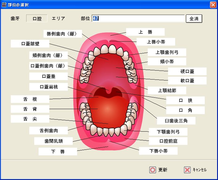Screen dimensions: 218x180
Task: Pick the 口蓋側歯肉（齦） label
Action: 48,66
